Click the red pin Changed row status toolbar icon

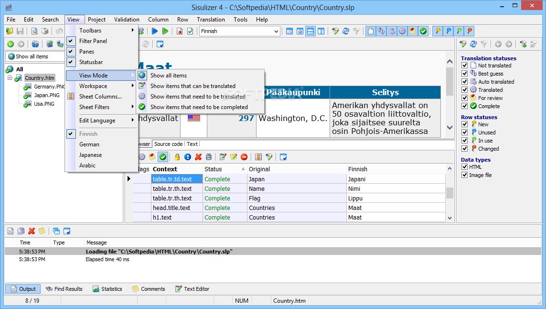470,31
